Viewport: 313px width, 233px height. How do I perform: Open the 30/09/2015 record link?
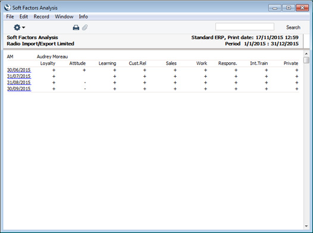click(x=19, y=89)
